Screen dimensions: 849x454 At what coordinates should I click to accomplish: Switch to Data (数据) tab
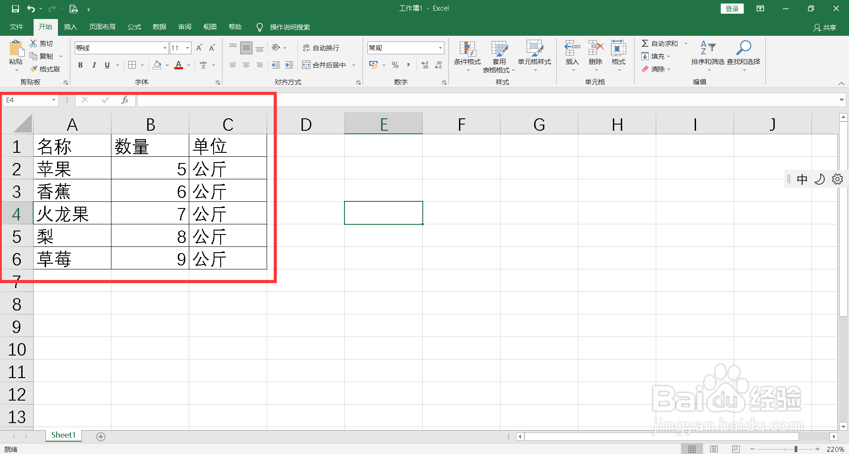pos(160,27)
